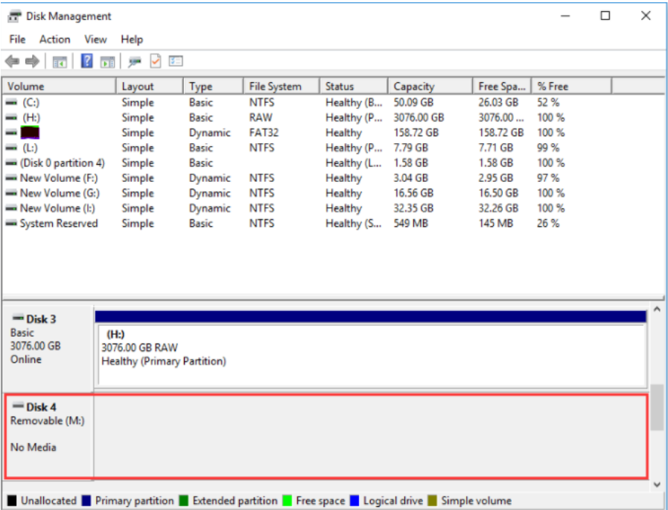This screenshot has width=668, height=510.
Task: Open Help using the blue question mark icon
Action: 86,61
